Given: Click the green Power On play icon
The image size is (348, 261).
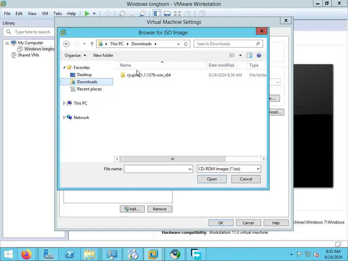Looking at the screenshot, I should (87, 14).
